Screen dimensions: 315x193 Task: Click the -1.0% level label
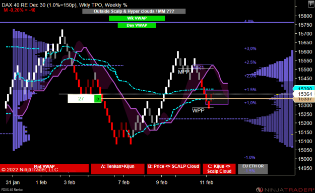tap(249, 157)
